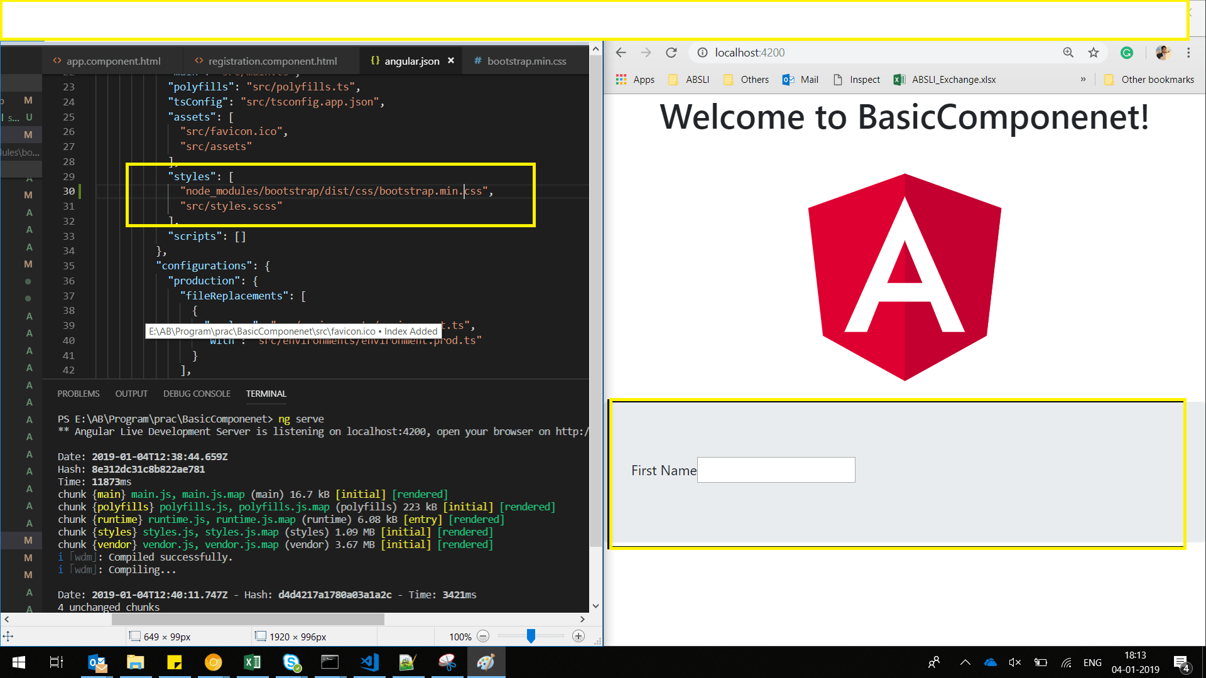1206x678 pixels.
Task: Open the Other bookmarks folder
Action: pos(1149,80)
